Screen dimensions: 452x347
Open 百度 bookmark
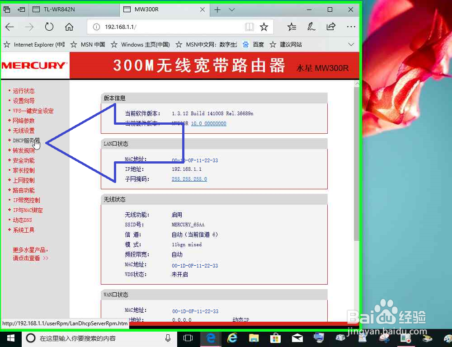[x=254, y=45]
